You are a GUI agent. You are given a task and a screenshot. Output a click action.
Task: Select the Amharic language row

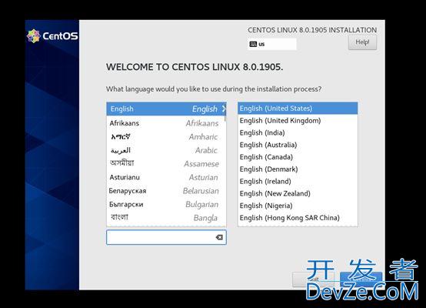[166, 136]
